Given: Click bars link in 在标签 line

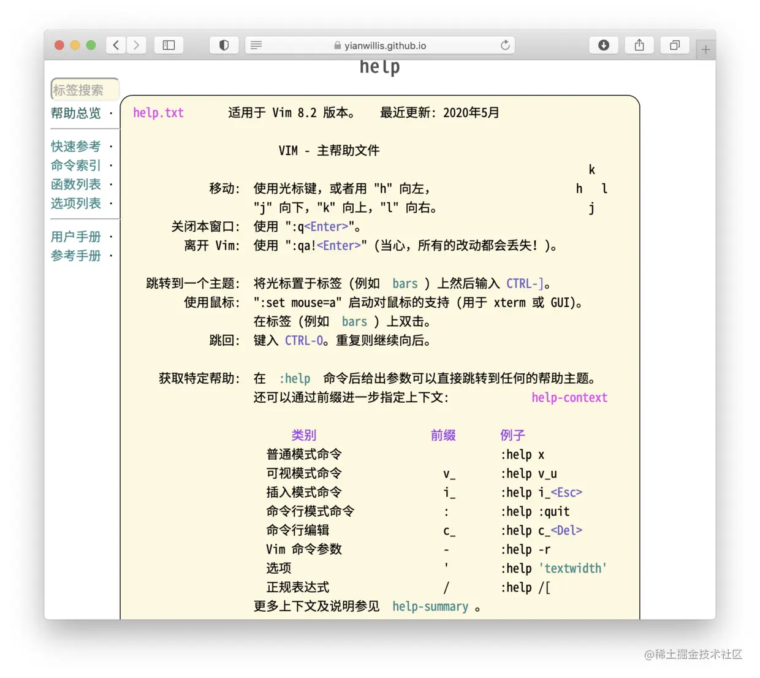Looking at the screenshot, I should tap(354, 322).
